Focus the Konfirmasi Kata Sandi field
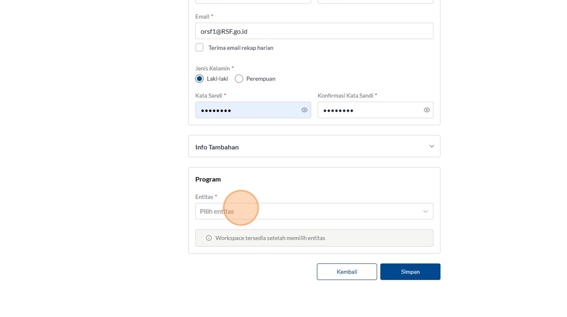Viewport: 567px width, 317px height. point(375,110)
